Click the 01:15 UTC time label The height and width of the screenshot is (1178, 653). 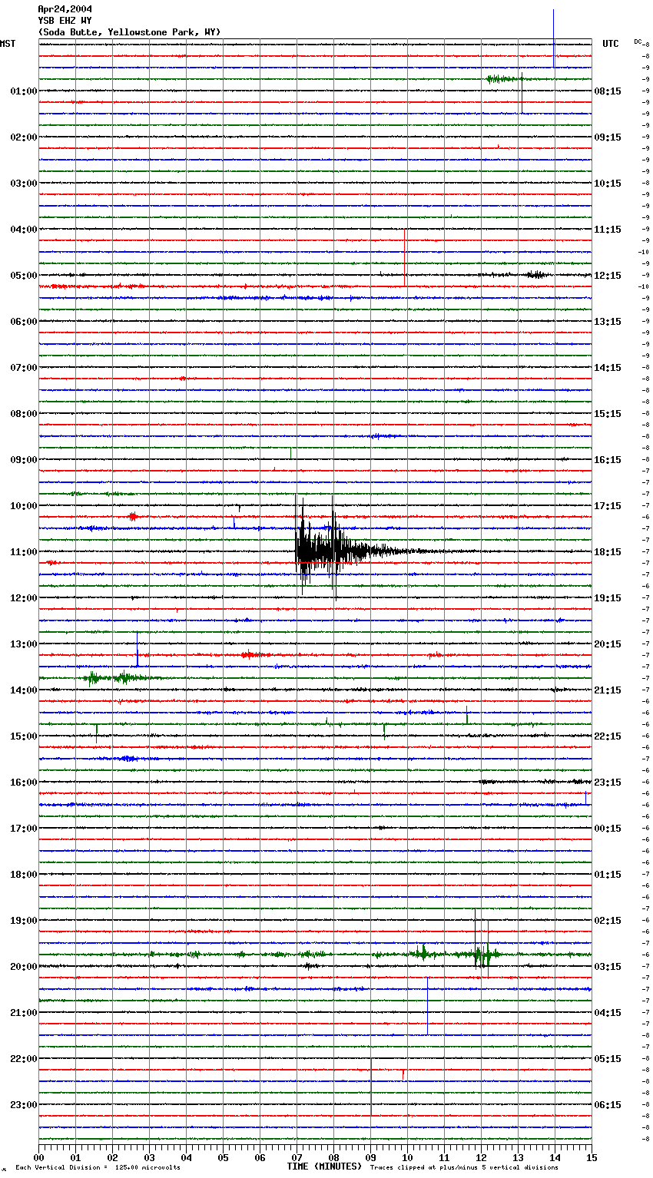[608, 875]
